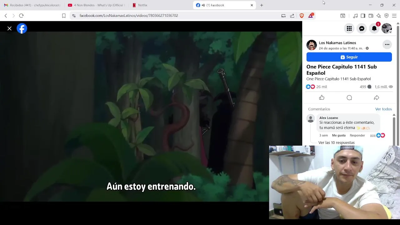Open Alex Lozano's comment avatar

[310, 119]
